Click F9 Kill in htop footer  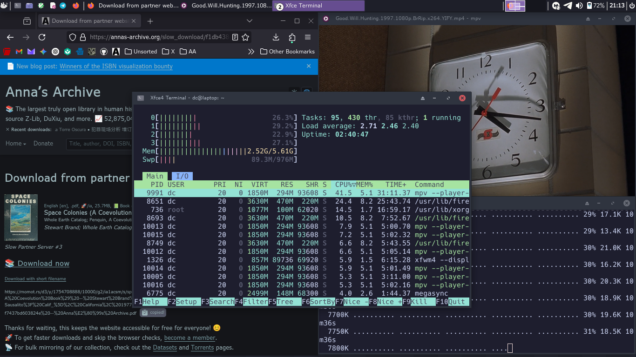click(419, 302)
